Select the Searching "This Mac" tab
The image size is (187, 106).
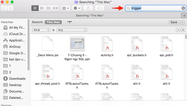click(90, 16)
